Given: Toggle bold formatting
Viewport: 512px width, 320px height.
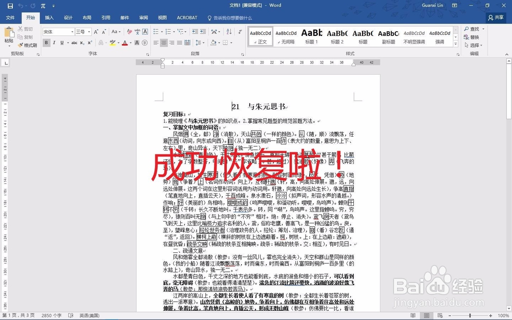Looking at the screenshot, I should pos(47,42).
